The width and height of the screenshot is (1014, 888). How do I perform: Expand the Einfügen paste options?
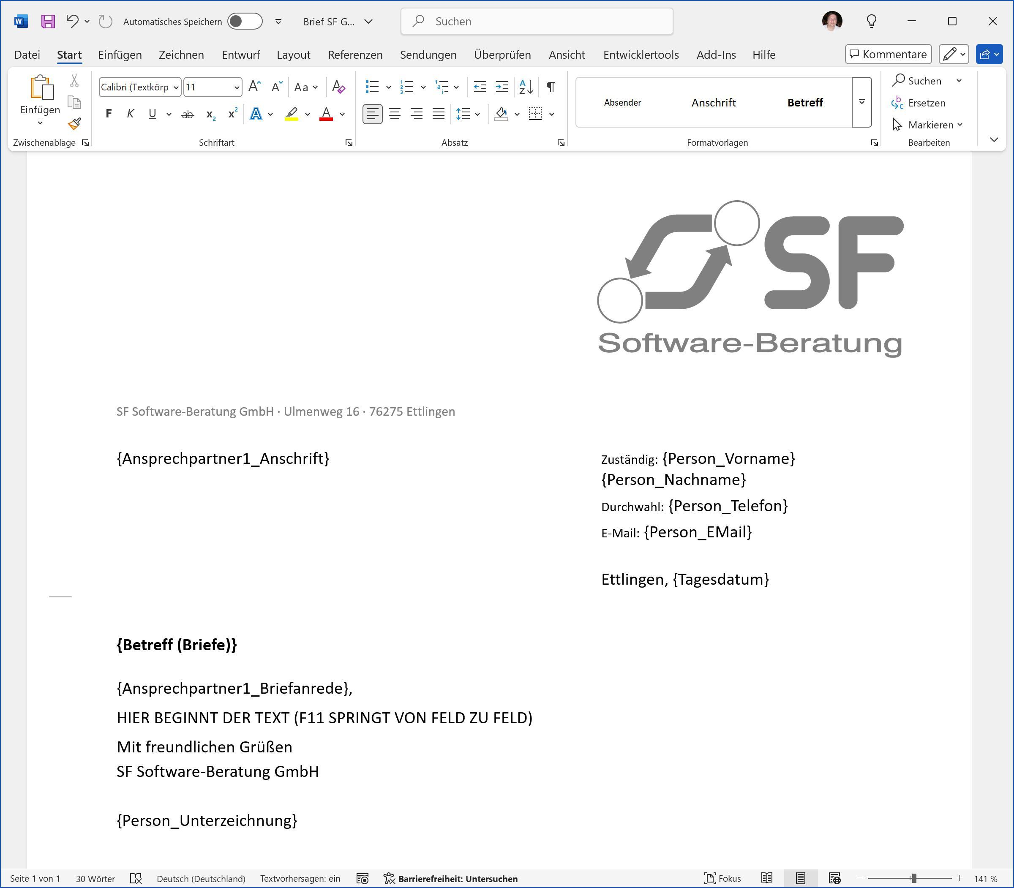[40, 123]
